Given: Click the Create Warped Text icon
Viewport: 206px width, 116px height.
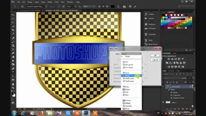Looking at the screenshot, I should point(118,6).
